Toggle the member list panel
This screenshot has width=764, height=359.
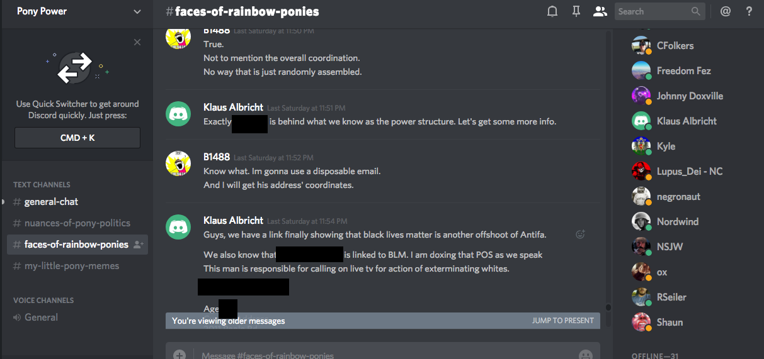click(600, 11)
